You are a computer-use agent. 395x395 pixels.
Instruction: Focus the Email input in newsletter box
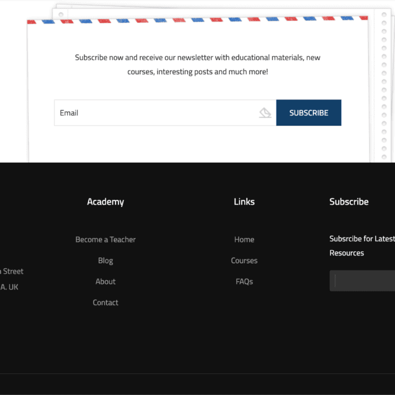pos(156,113)
